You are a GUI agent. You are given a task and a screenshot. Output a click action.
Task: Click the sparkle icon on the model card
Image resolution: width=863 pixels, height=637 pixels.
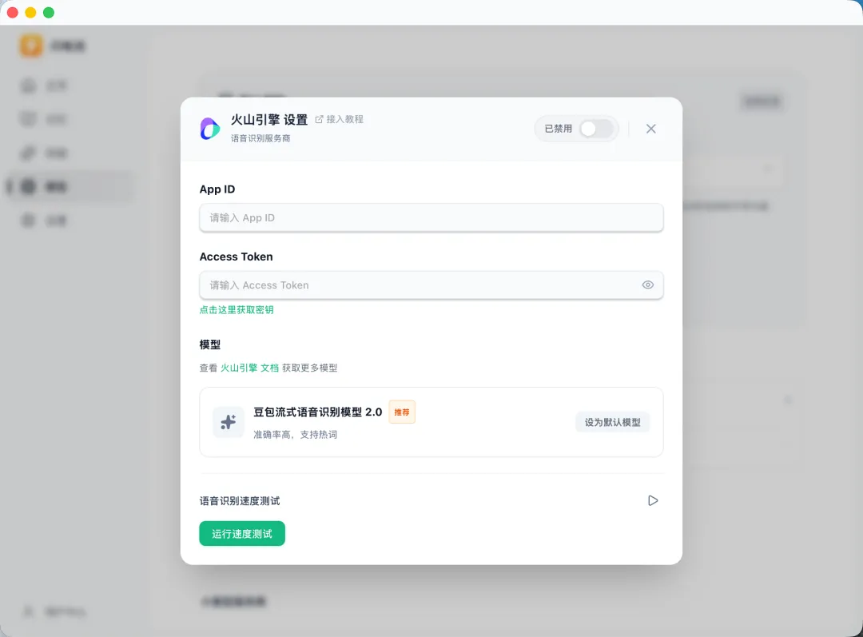pos(229,422)
